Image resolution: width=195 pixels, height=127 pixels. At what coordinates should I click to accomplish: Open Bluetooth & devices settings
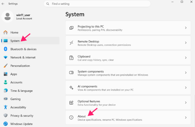coord(24,49)
